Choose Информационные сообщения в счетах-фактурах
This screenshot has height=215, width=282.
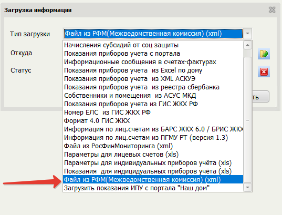pyautogui.click(x=153, y=62)
